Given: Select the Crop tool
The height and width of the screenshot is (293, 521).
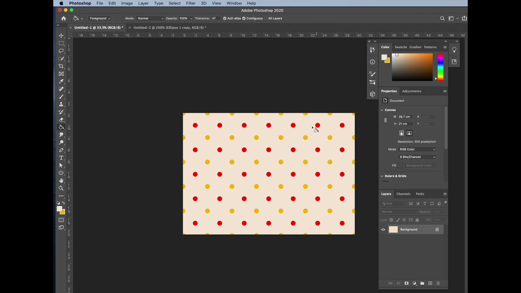Looking at the screenshot, I should tap(61, 66).
